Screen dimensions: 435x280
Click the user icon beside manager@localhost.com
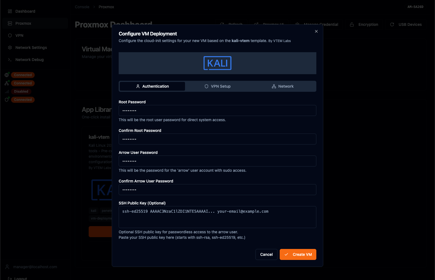click(x=7, y=267)
